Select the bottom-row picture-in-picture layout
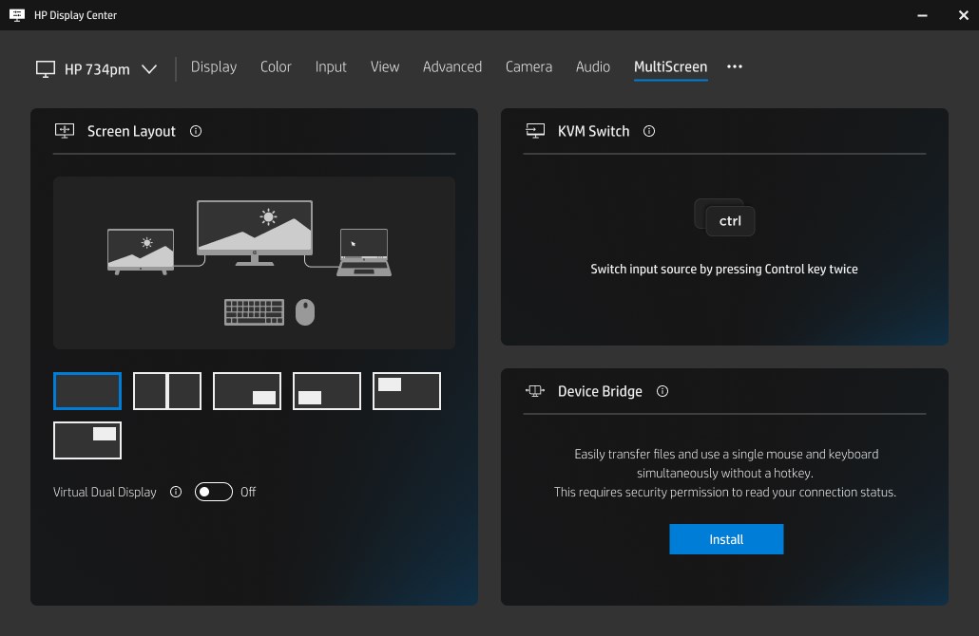The image size is (979, 636). coord(87,440)
